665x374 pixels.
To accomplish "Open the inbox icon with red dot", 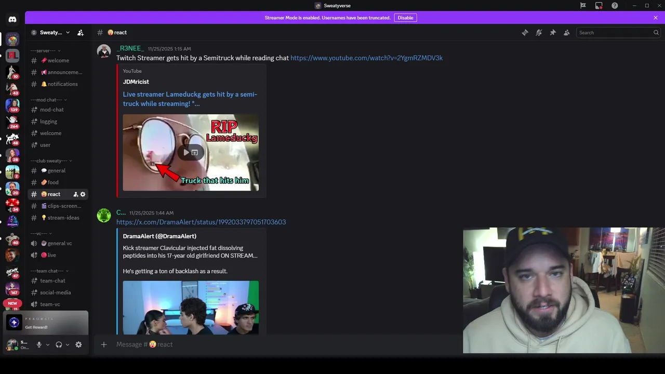I will click(x=599, y=6).
